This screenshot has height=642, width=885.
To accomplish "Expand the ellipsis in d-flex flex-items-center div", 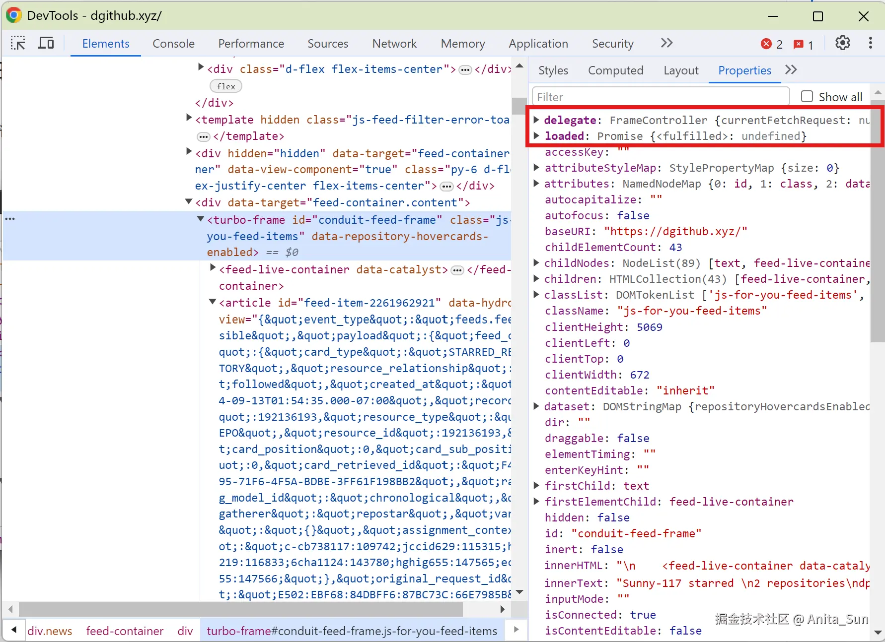I will coord(465,70).
